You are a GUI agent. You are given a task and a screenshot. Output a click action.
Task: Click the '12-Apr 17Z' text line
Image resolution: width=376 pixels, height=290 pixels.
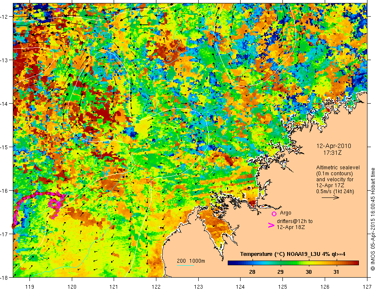click(330, 186)
